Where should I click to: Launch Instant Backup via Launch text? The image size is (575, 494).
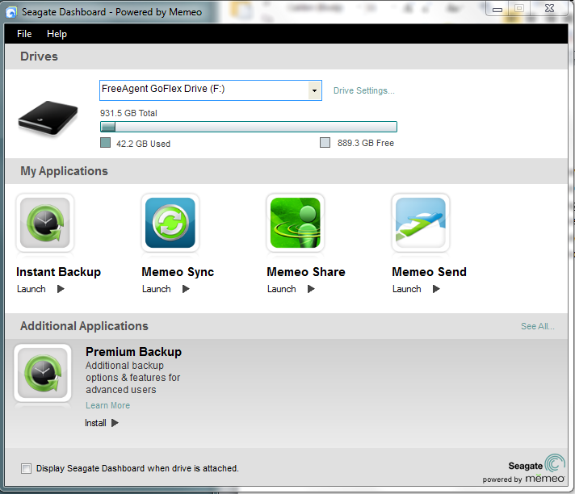pyautogui.click(x=31, y=289)
